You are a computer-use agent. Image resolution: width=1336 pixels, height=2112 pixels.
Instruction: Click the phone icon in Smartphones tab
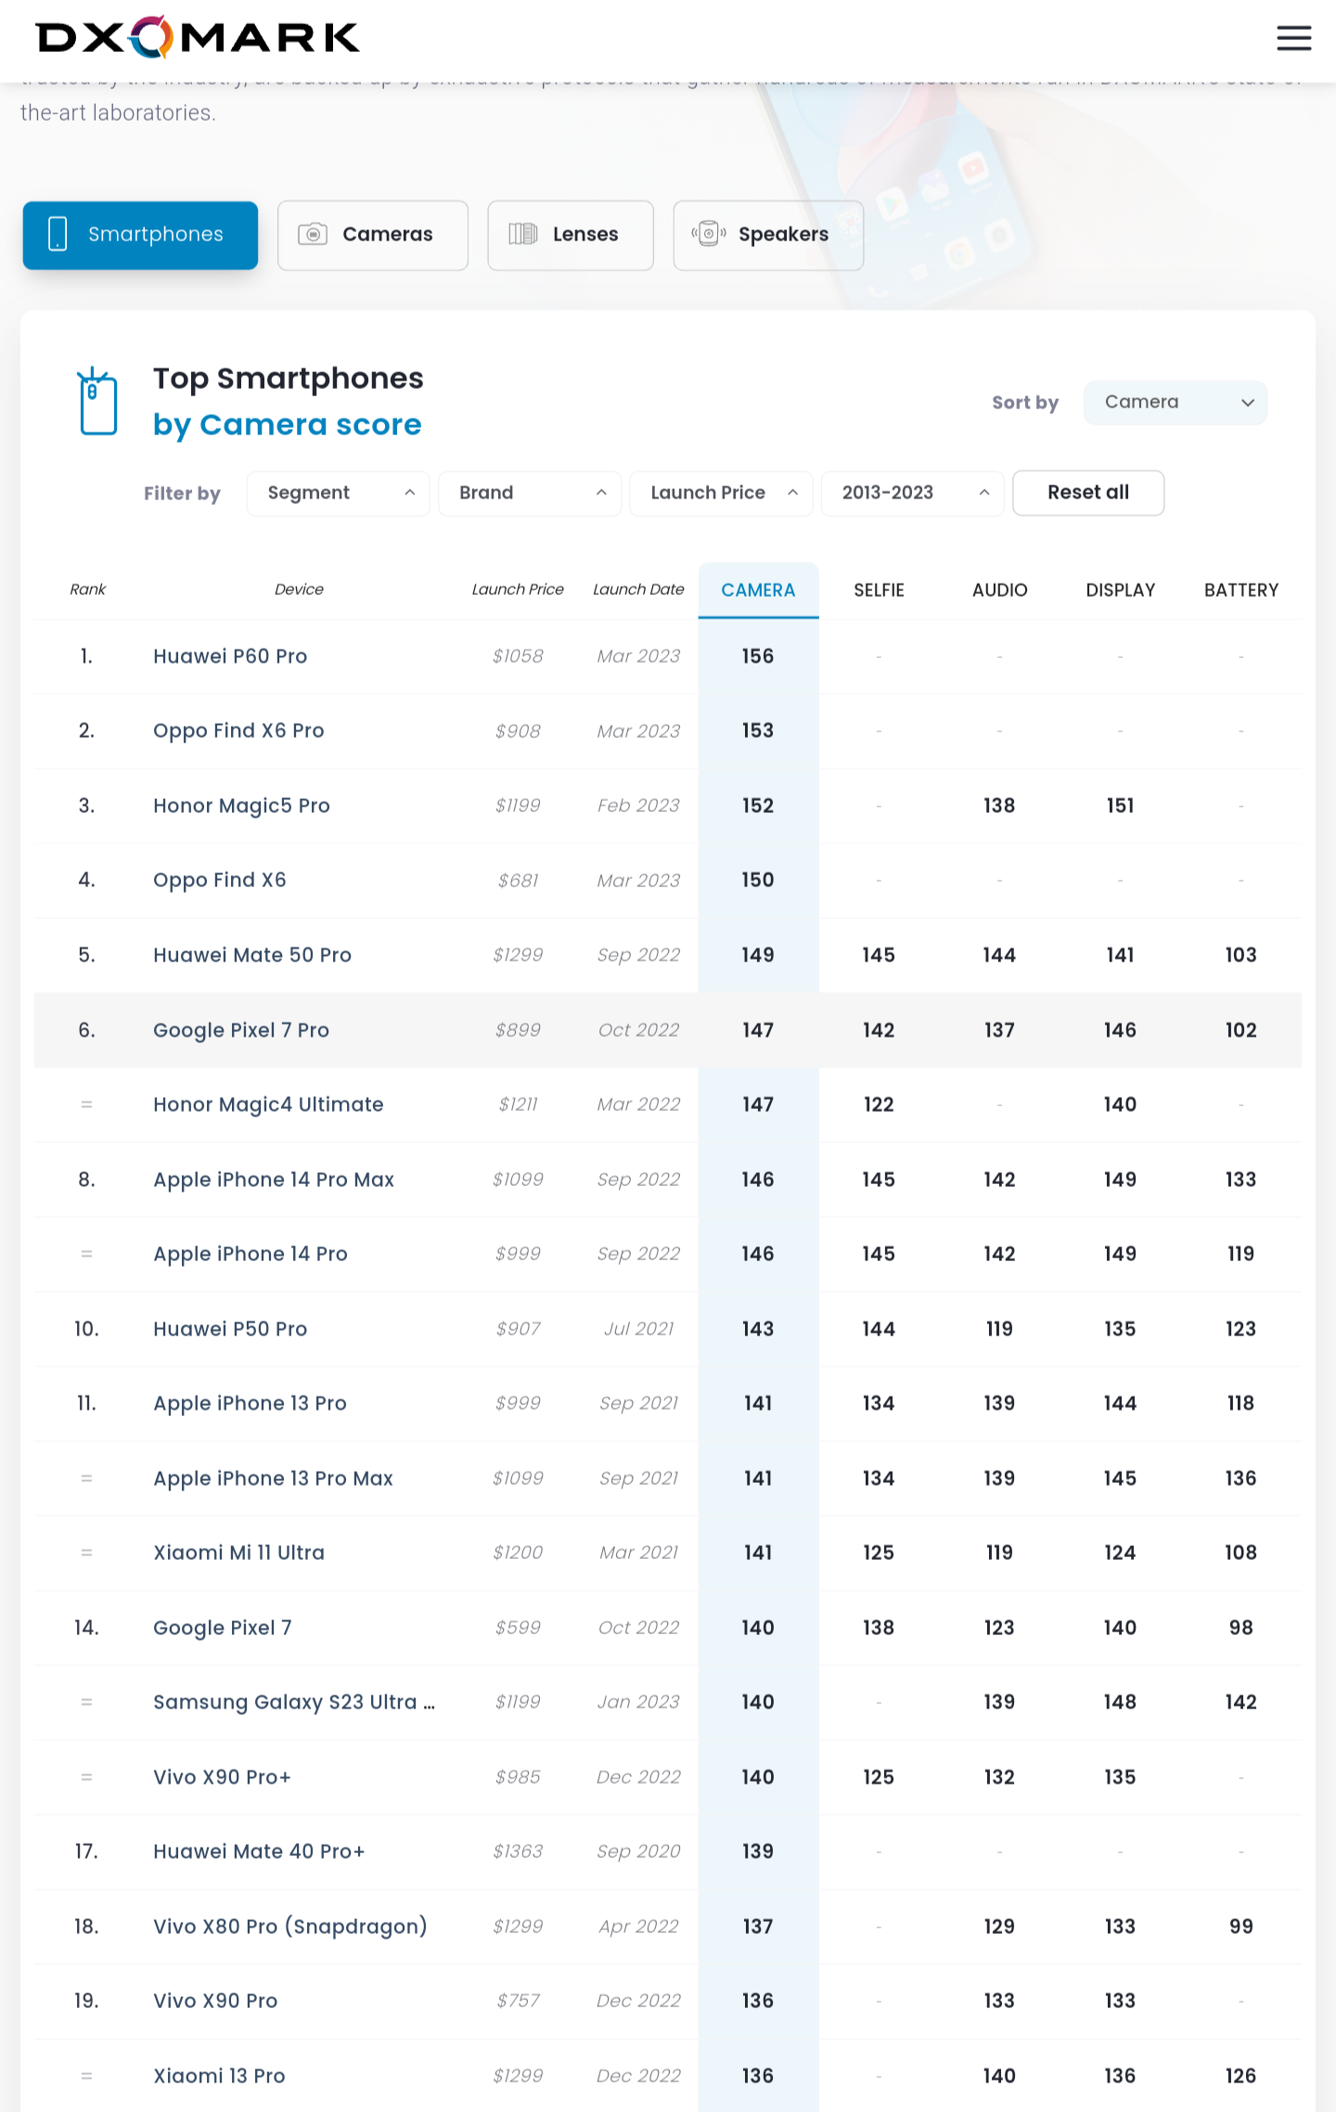coord(58,234)
